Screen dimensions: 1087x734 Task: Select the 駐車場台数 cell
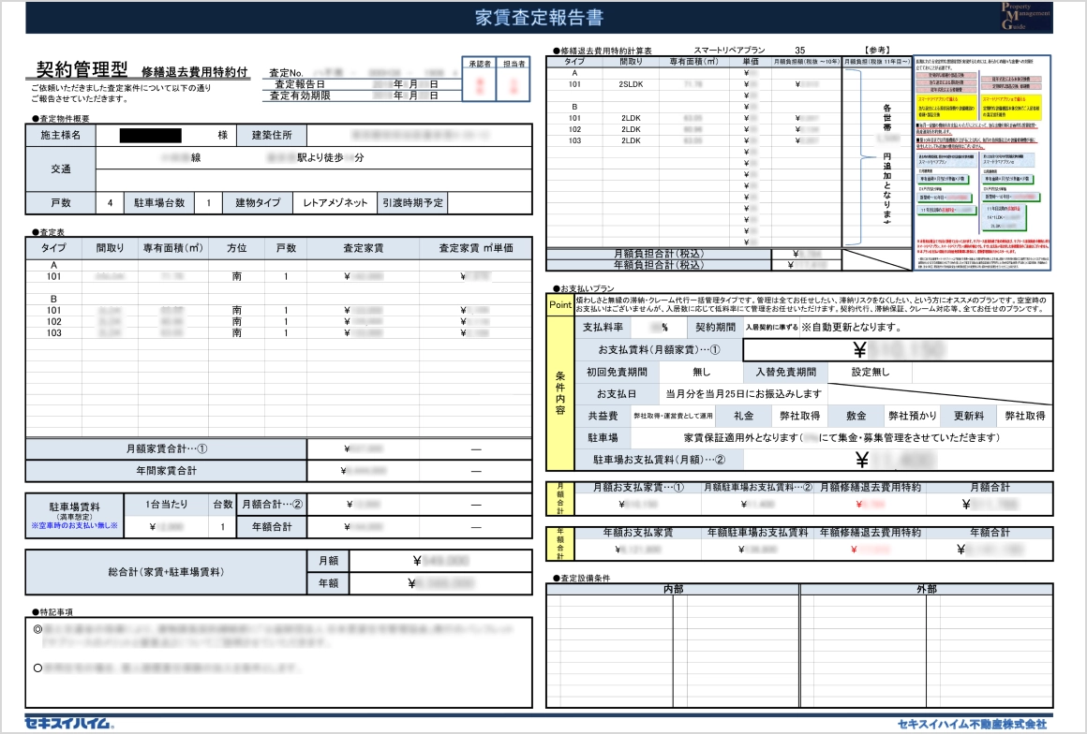point(159,203)
